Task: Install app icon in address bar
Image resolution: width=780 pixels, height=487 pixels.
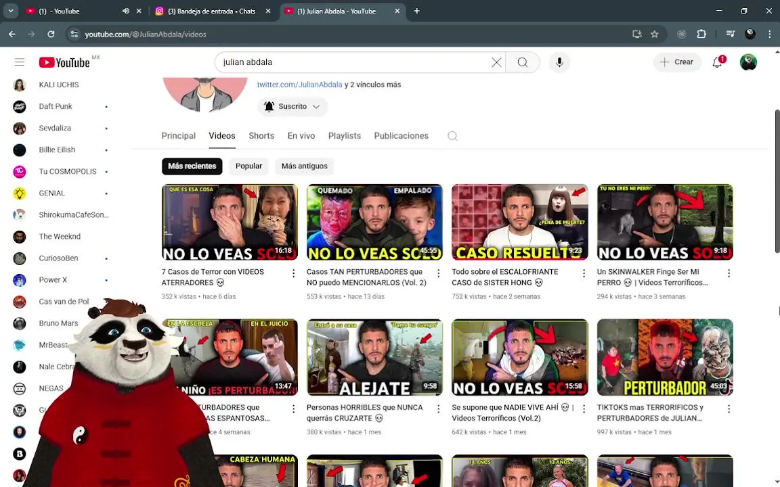Action: [x=636, y=34]
